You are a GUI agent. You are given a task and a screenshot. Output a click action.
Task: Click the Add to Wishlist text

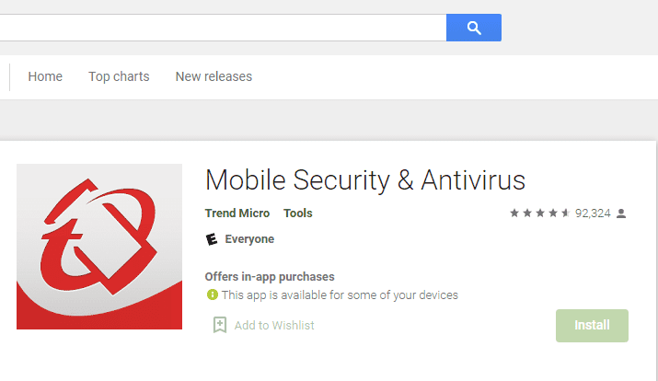pos(274,326)
